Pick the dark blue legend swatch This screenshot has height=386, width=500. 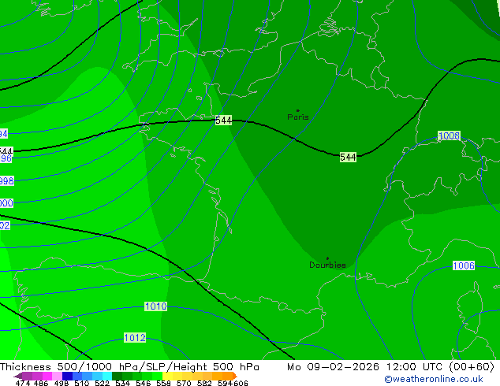coord(67,376)
